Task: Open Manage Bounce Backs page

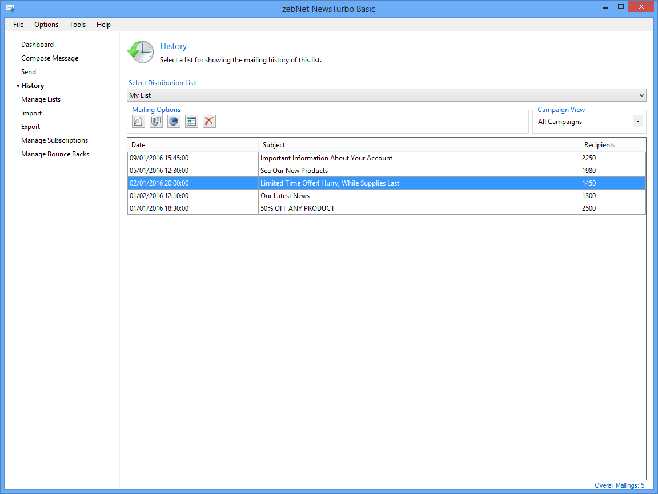Action: pos(55,154)
